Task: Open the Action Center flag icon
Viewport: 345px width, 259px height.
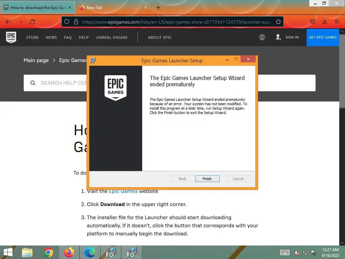Action: point(313,253)
